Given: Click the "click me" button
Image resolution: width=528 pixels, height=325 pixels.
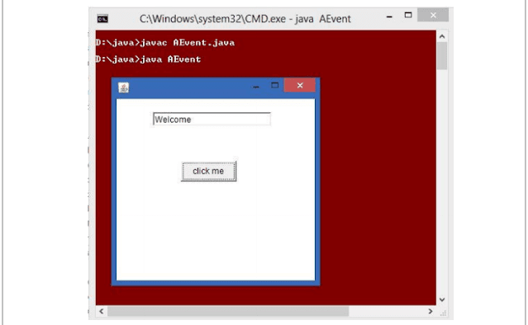Looking at the screenshot, I should click(x=209, y=171).
